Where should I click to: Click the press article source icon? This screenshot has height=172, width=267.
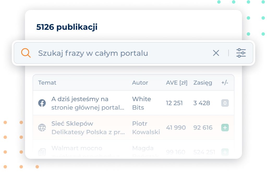click(42, 152)
